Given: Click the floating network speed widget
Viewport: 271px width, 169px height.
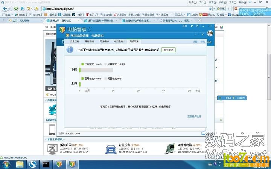Looking at the screenshot, I should (232, 98).
